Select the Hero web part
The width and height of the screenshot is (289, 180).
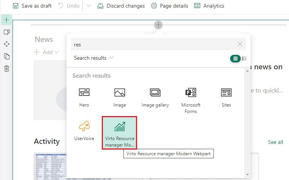[84, 98]
